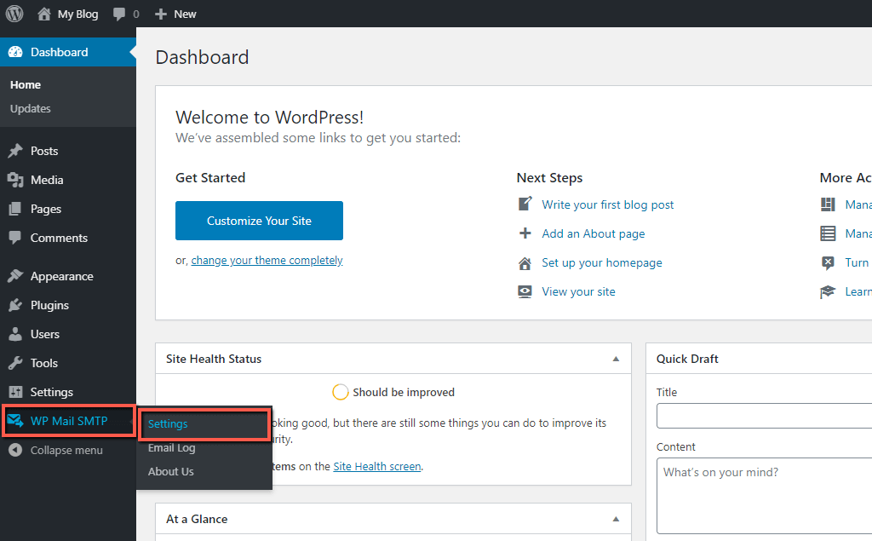This screenshot has height=541, width=872.
Task: Click the Set up your homepage link
Action: click(602, 262)
